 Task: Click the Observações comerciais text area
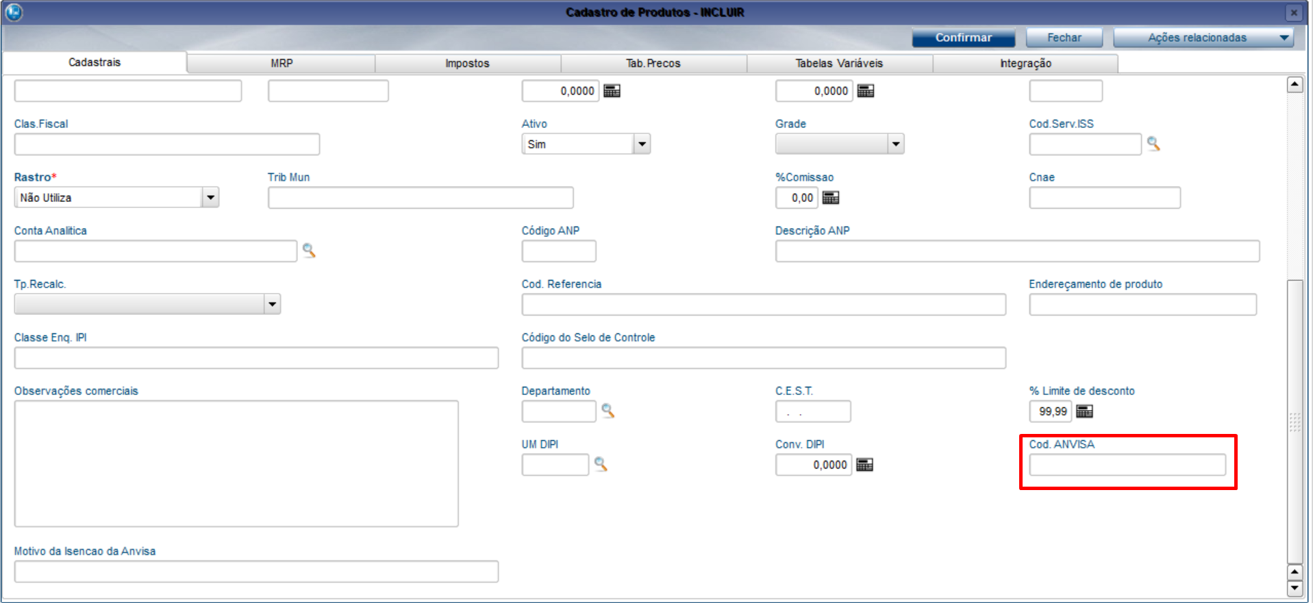(236, 463)
